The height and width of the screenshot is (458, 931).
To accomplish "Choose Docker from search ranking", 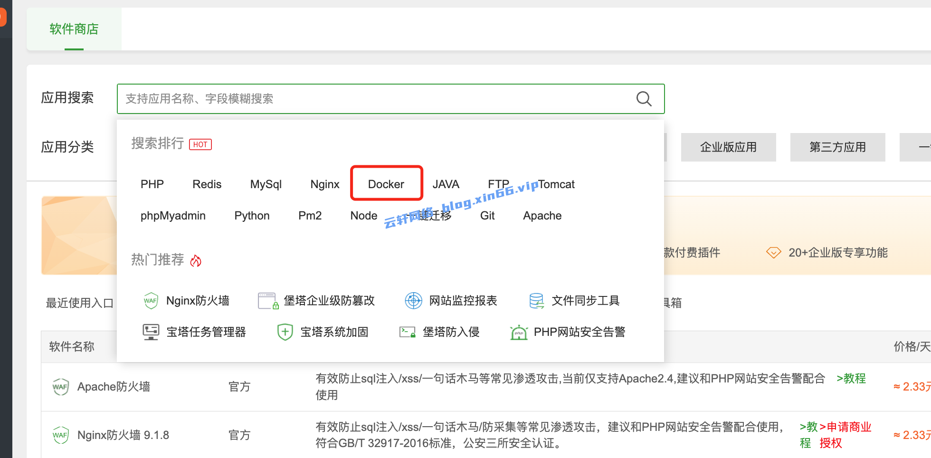I will point(386,184).
